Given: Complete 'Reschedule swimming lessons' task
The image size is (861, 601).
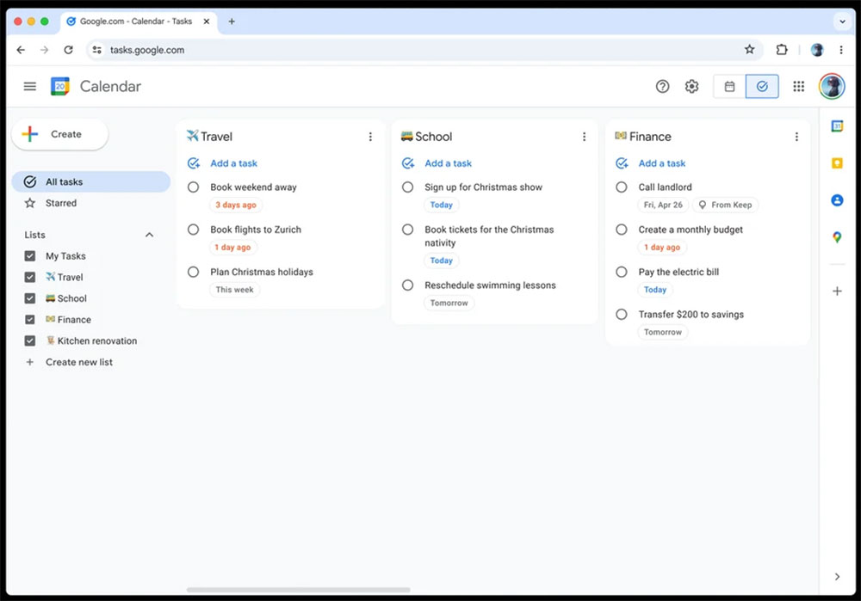Looking at the screenshot, I should tap(407, 285).
